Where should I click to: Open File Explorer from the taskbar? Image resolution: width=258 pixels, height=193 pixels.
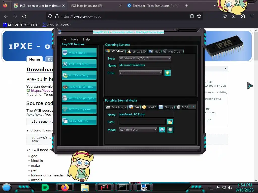tap(85, 187)
